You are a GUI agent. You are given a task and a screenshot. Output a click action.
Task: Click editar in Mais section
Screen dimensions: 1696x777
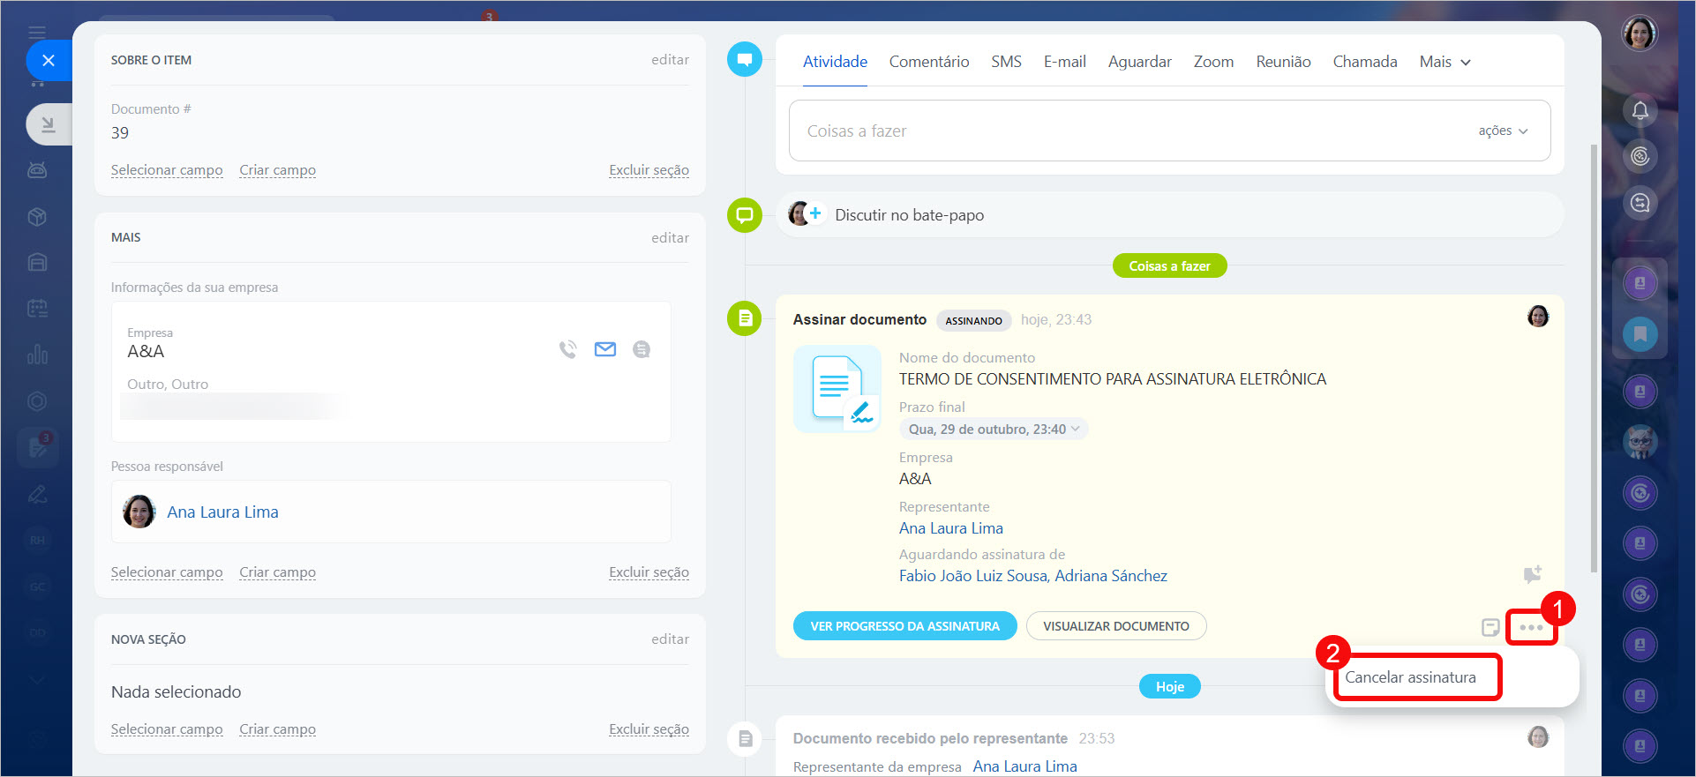click(x=670, y=237)
